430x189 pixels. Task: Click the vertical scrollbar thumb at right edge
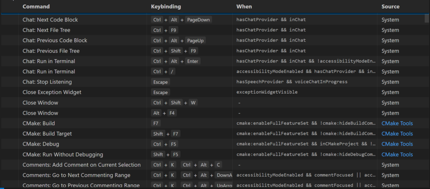point(427,18)
